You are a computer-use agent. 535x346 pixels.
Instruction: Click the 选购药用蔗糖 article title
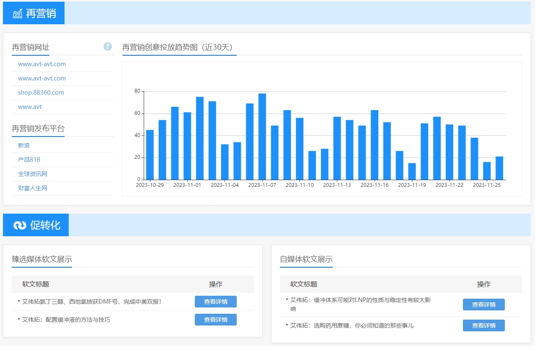point(352,325)
